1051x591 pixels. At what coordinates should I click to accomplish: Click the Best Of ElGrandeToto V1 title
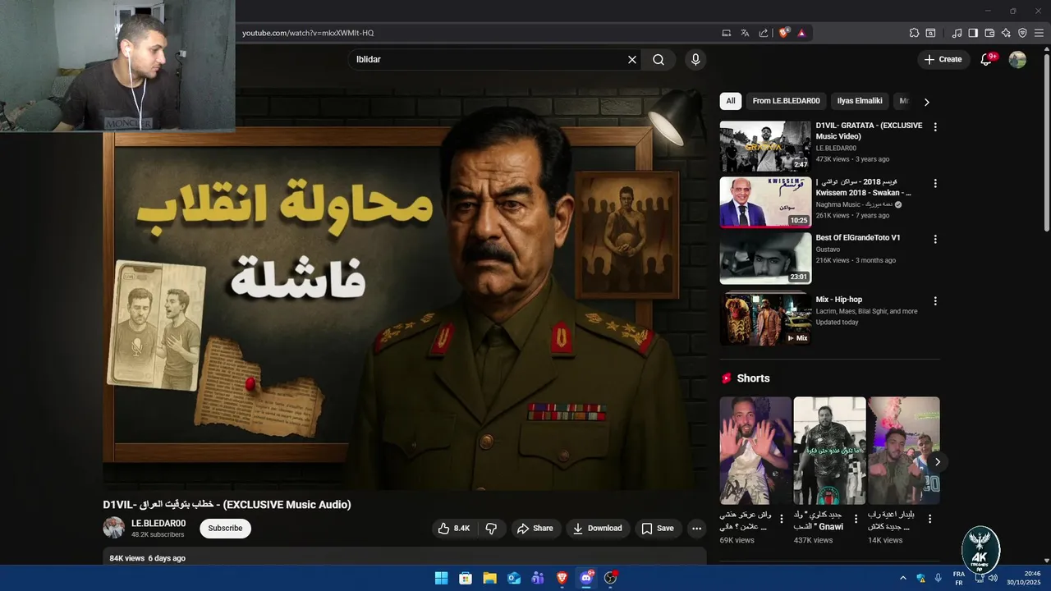point(857,237)
